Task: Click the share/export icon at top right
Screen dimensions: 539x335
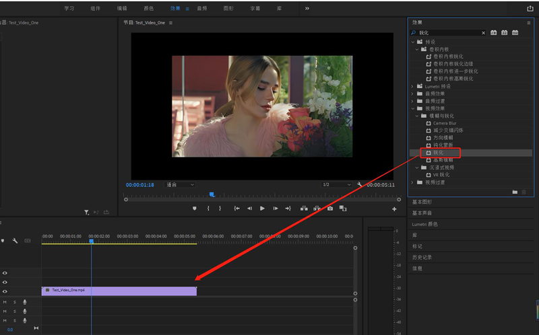Action: click(x=530, y=9)
